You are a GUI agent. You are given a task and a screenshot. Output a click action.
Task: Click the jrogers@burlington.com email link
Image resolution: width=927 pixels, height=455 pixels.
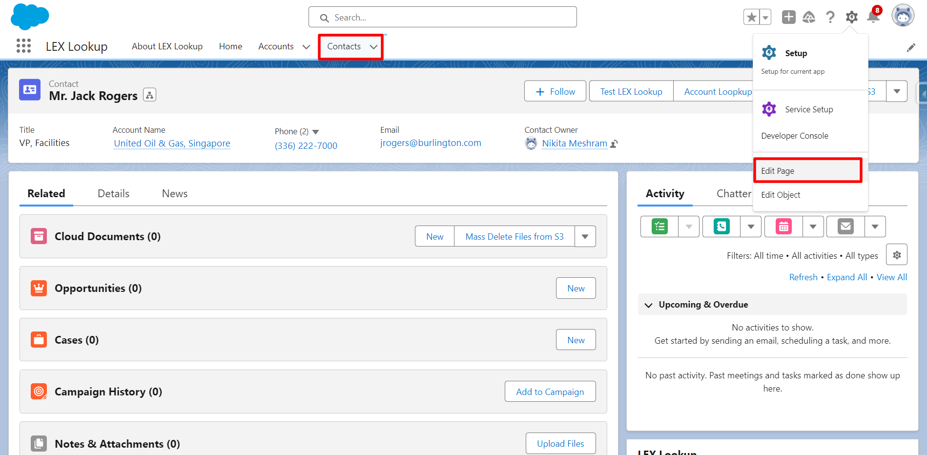(431, 143)
